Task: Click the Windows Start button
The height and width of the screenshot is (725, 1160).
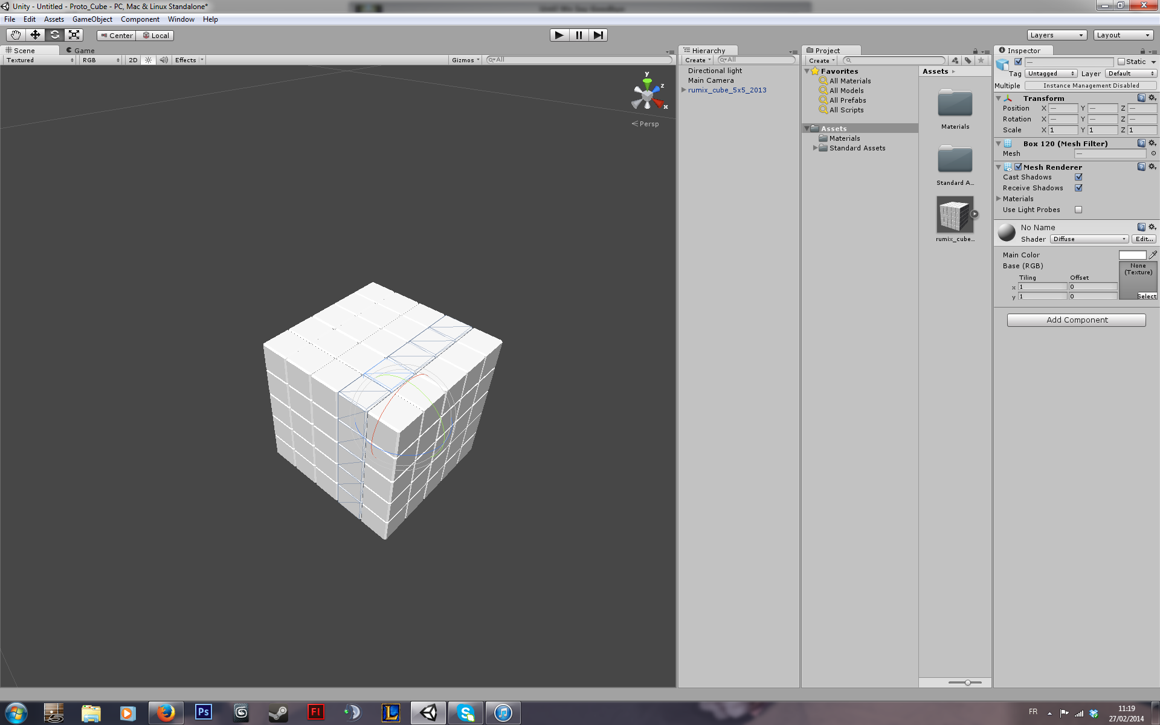Action: click(16, 713)
